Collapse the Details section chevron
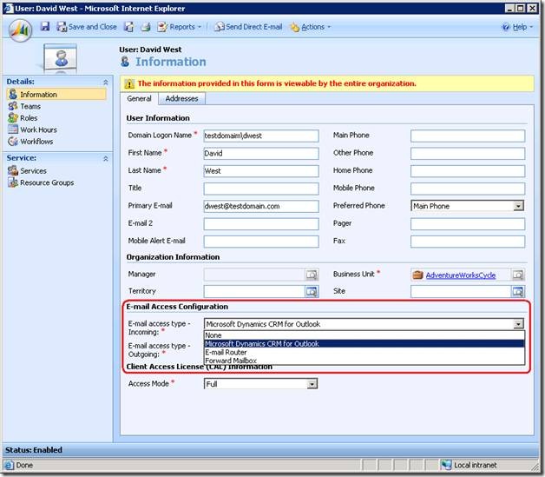Screen dimensions: 545x477 click(x=106, y=82)
